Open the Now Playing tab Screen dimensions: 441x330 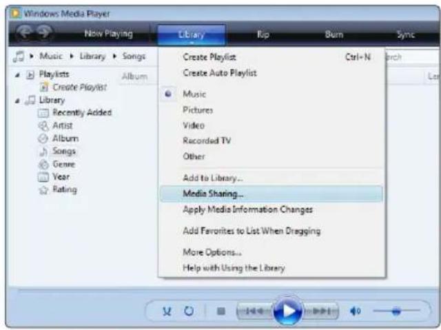click(x=109, y=34)
